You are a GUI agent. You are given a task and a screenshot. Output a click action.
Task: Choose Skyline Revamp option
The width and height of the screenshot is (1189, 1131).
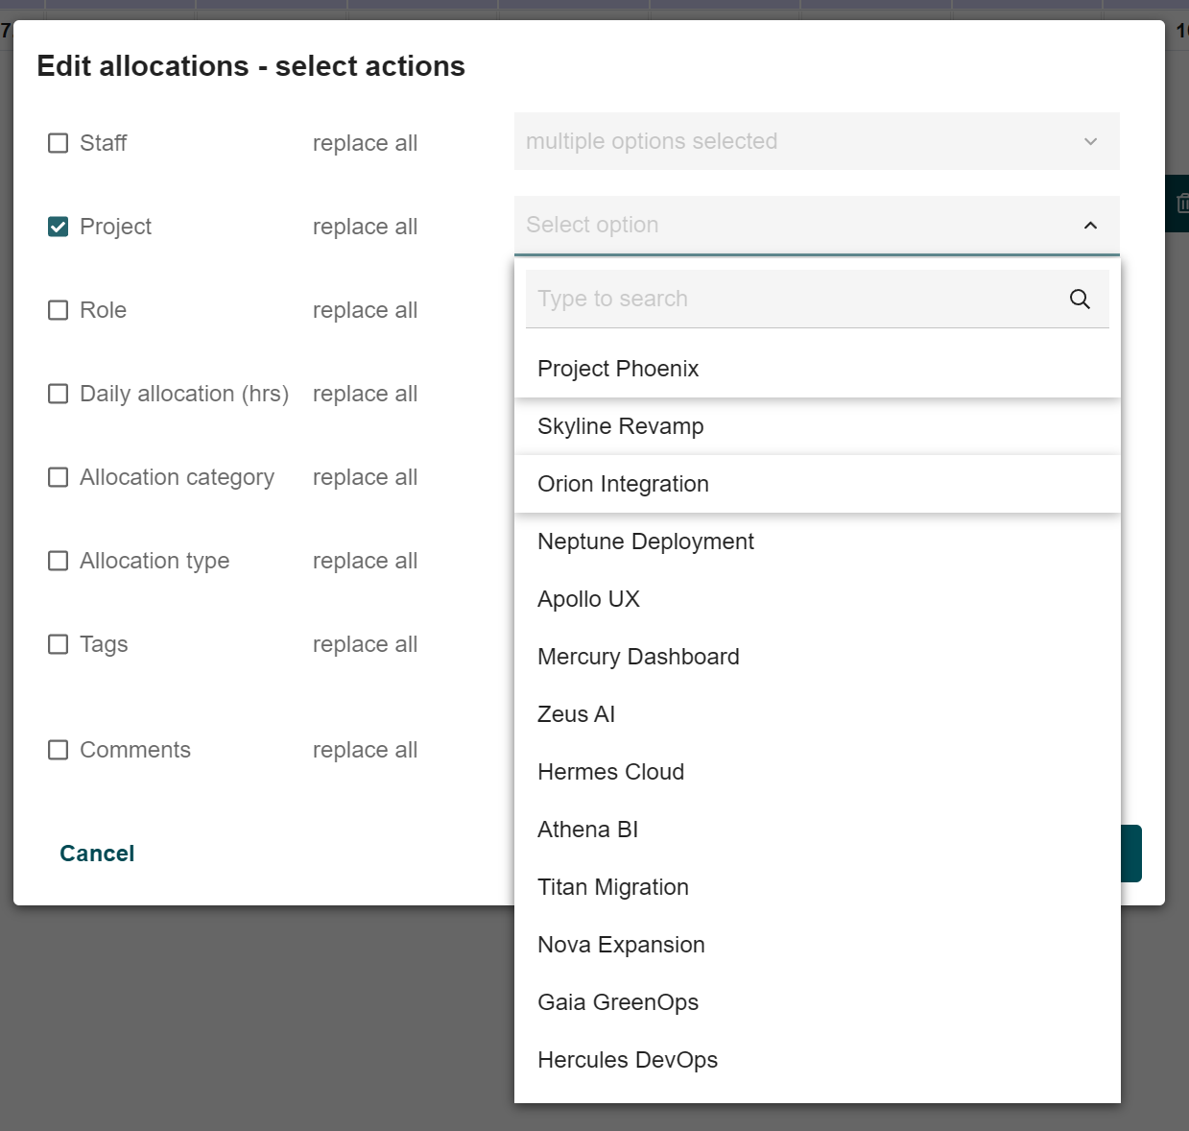pyautogui.click(x=621, y=426)
